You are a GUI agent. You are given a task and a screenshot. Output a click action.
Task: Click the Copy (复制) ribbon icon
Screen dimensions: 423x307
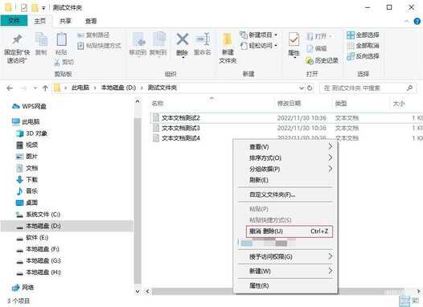(x=41, y=39)
